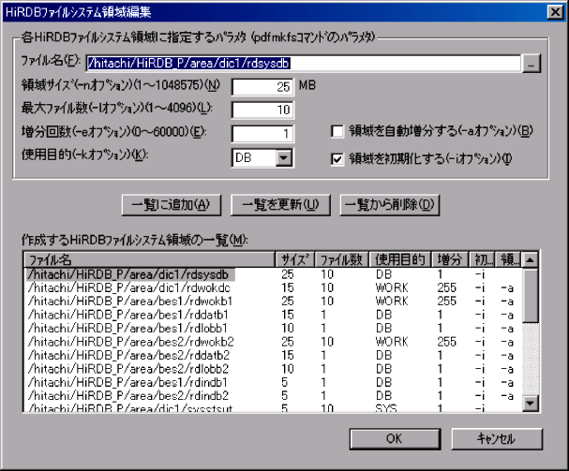Select the /area/bes1/rdindb1 list row
This screenshot has width=569, height=471.
coord(274,383)
